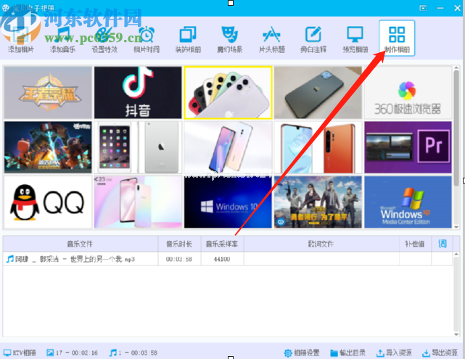
Task: Click the 预览相册 (Preview Album) monitor icon
Action: tap(355, 39)
